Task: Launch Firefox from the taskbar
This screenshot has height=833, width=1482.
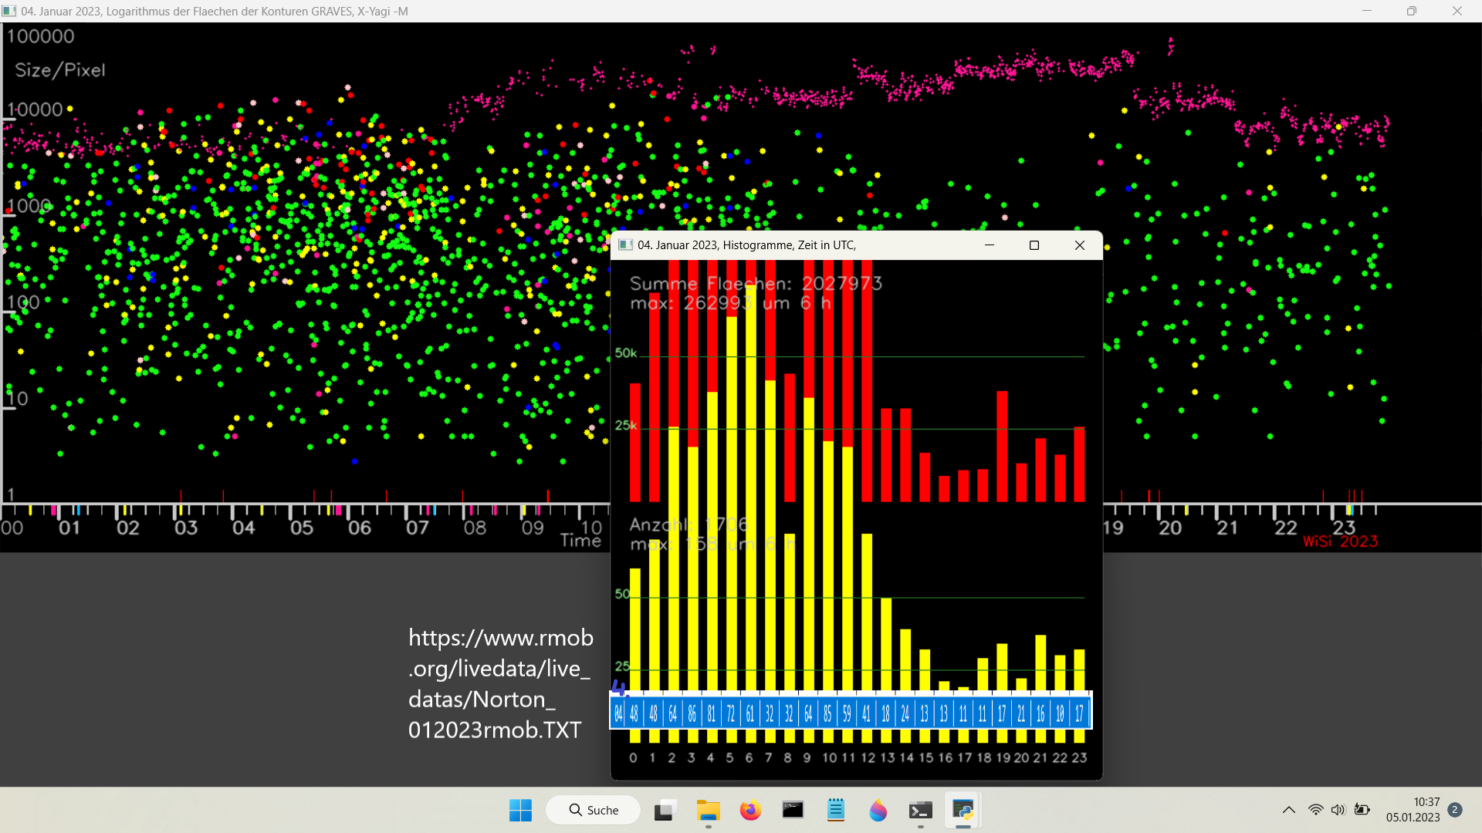Action: pyautogui.click(x=750, y=810)
